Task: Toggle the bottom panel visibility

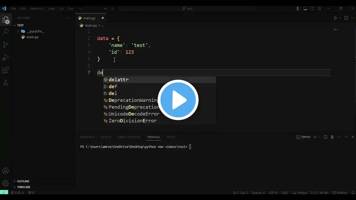Action: coord(305,9)
